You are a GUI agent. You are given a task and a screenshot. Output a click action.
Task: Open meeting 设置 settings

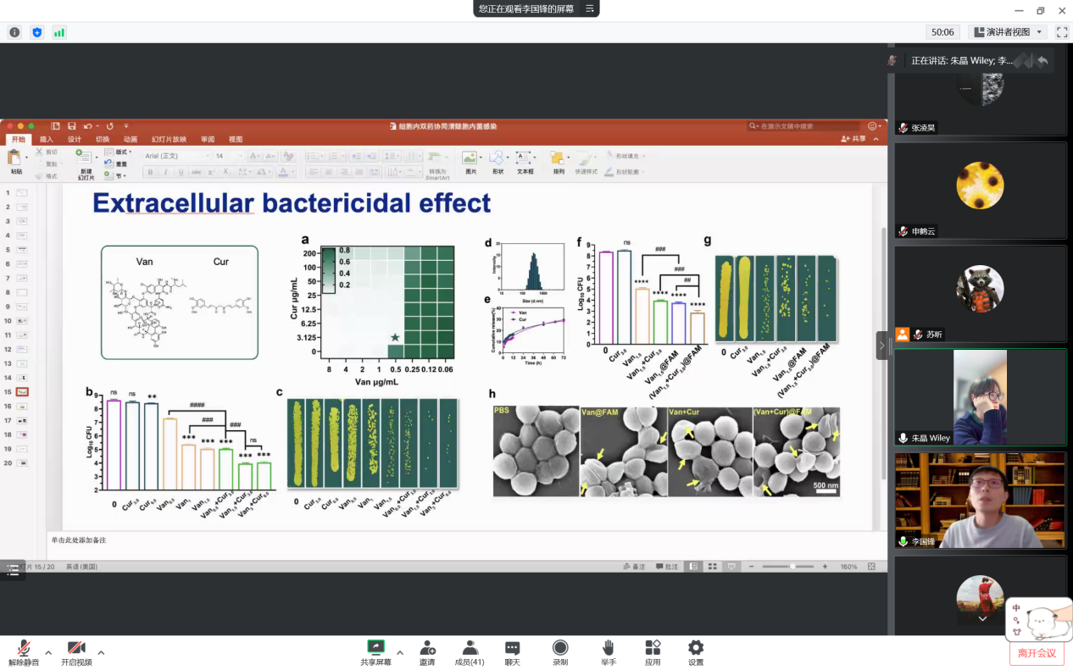click(x=696, y=652)
